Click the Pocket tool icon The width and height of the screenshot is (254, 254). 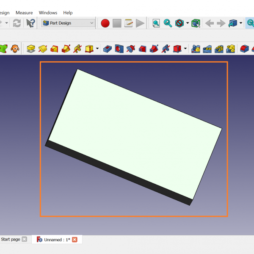click(108, 49)
